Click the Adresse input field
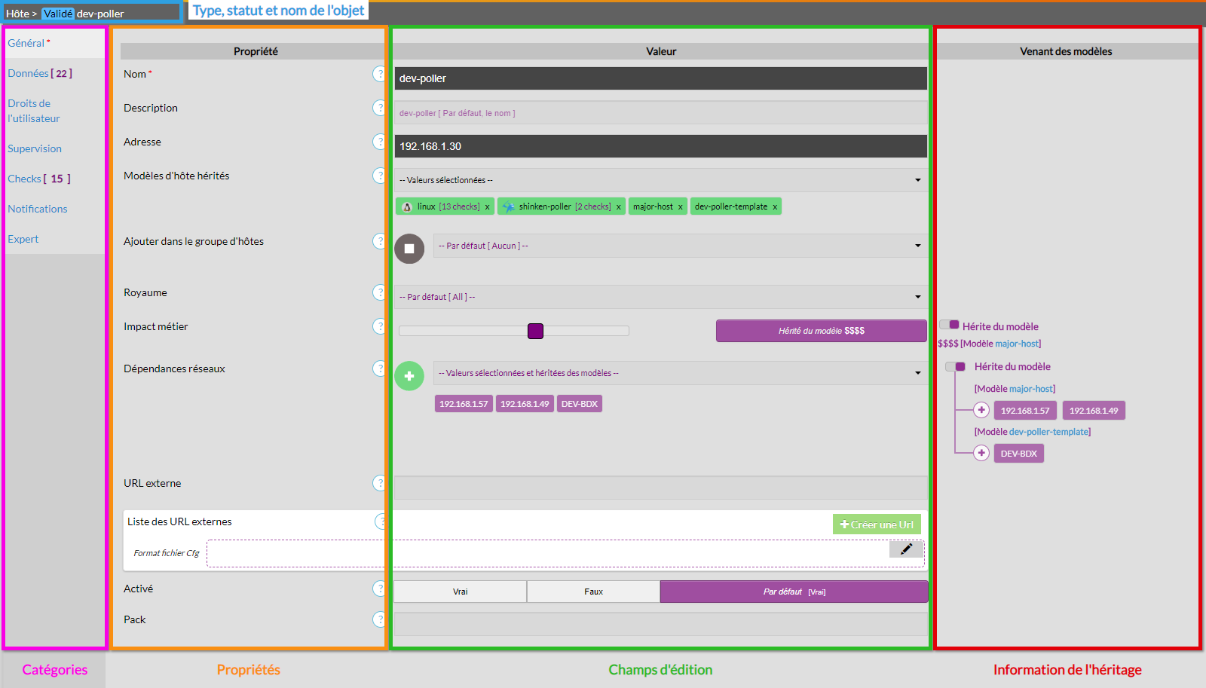Image resolution: width=1206 pixels, height=688 pixels. [661, 146]
